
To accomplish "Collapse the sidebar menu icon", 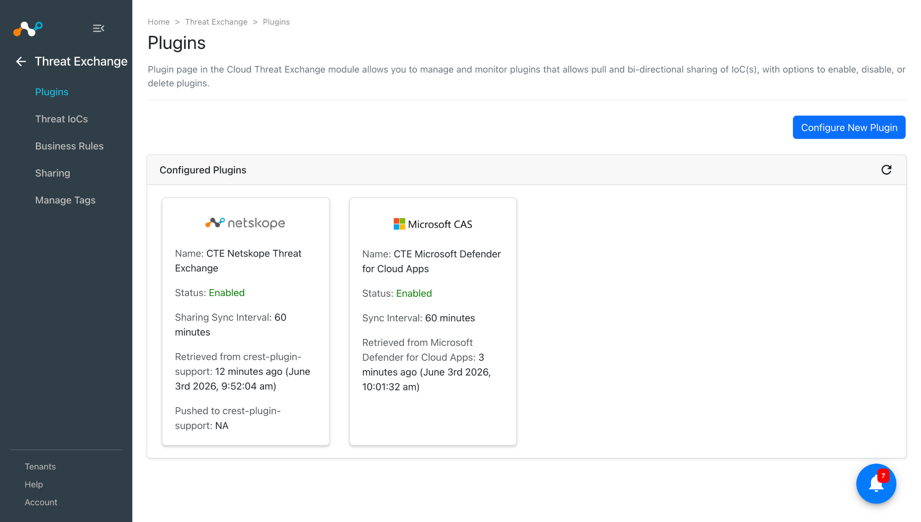I will tap(98, 28).
